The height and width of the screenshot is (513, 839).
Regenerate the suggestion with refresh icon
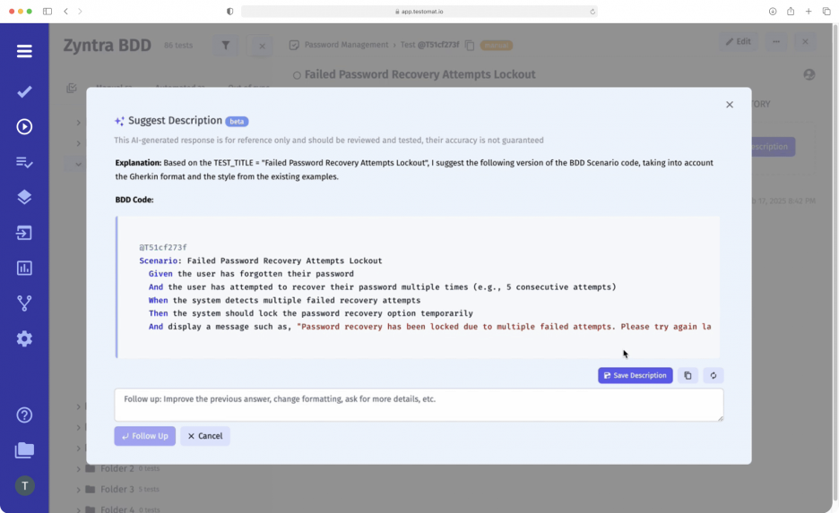tap(714, 376)
